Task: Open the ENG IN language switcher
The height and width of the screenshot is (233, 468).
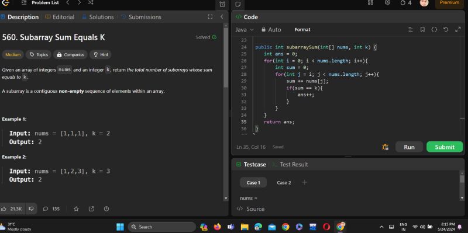Action: coord(403,227)
